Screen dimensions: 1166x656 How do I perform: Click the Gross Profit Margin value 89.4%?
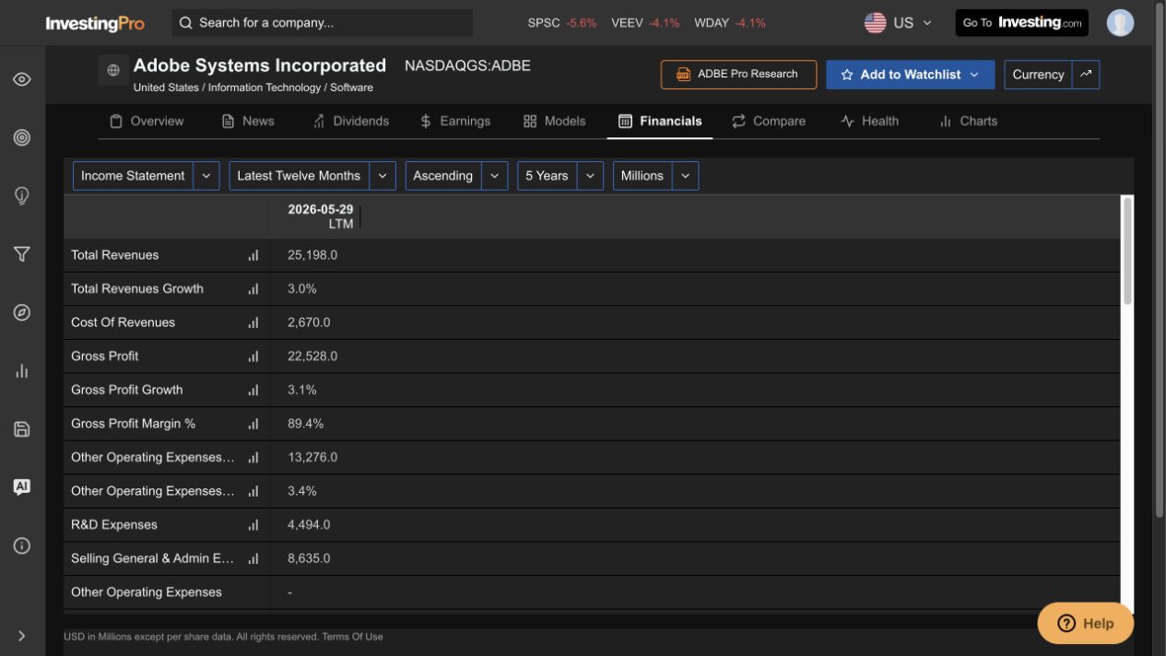click(x=305, y=424)
